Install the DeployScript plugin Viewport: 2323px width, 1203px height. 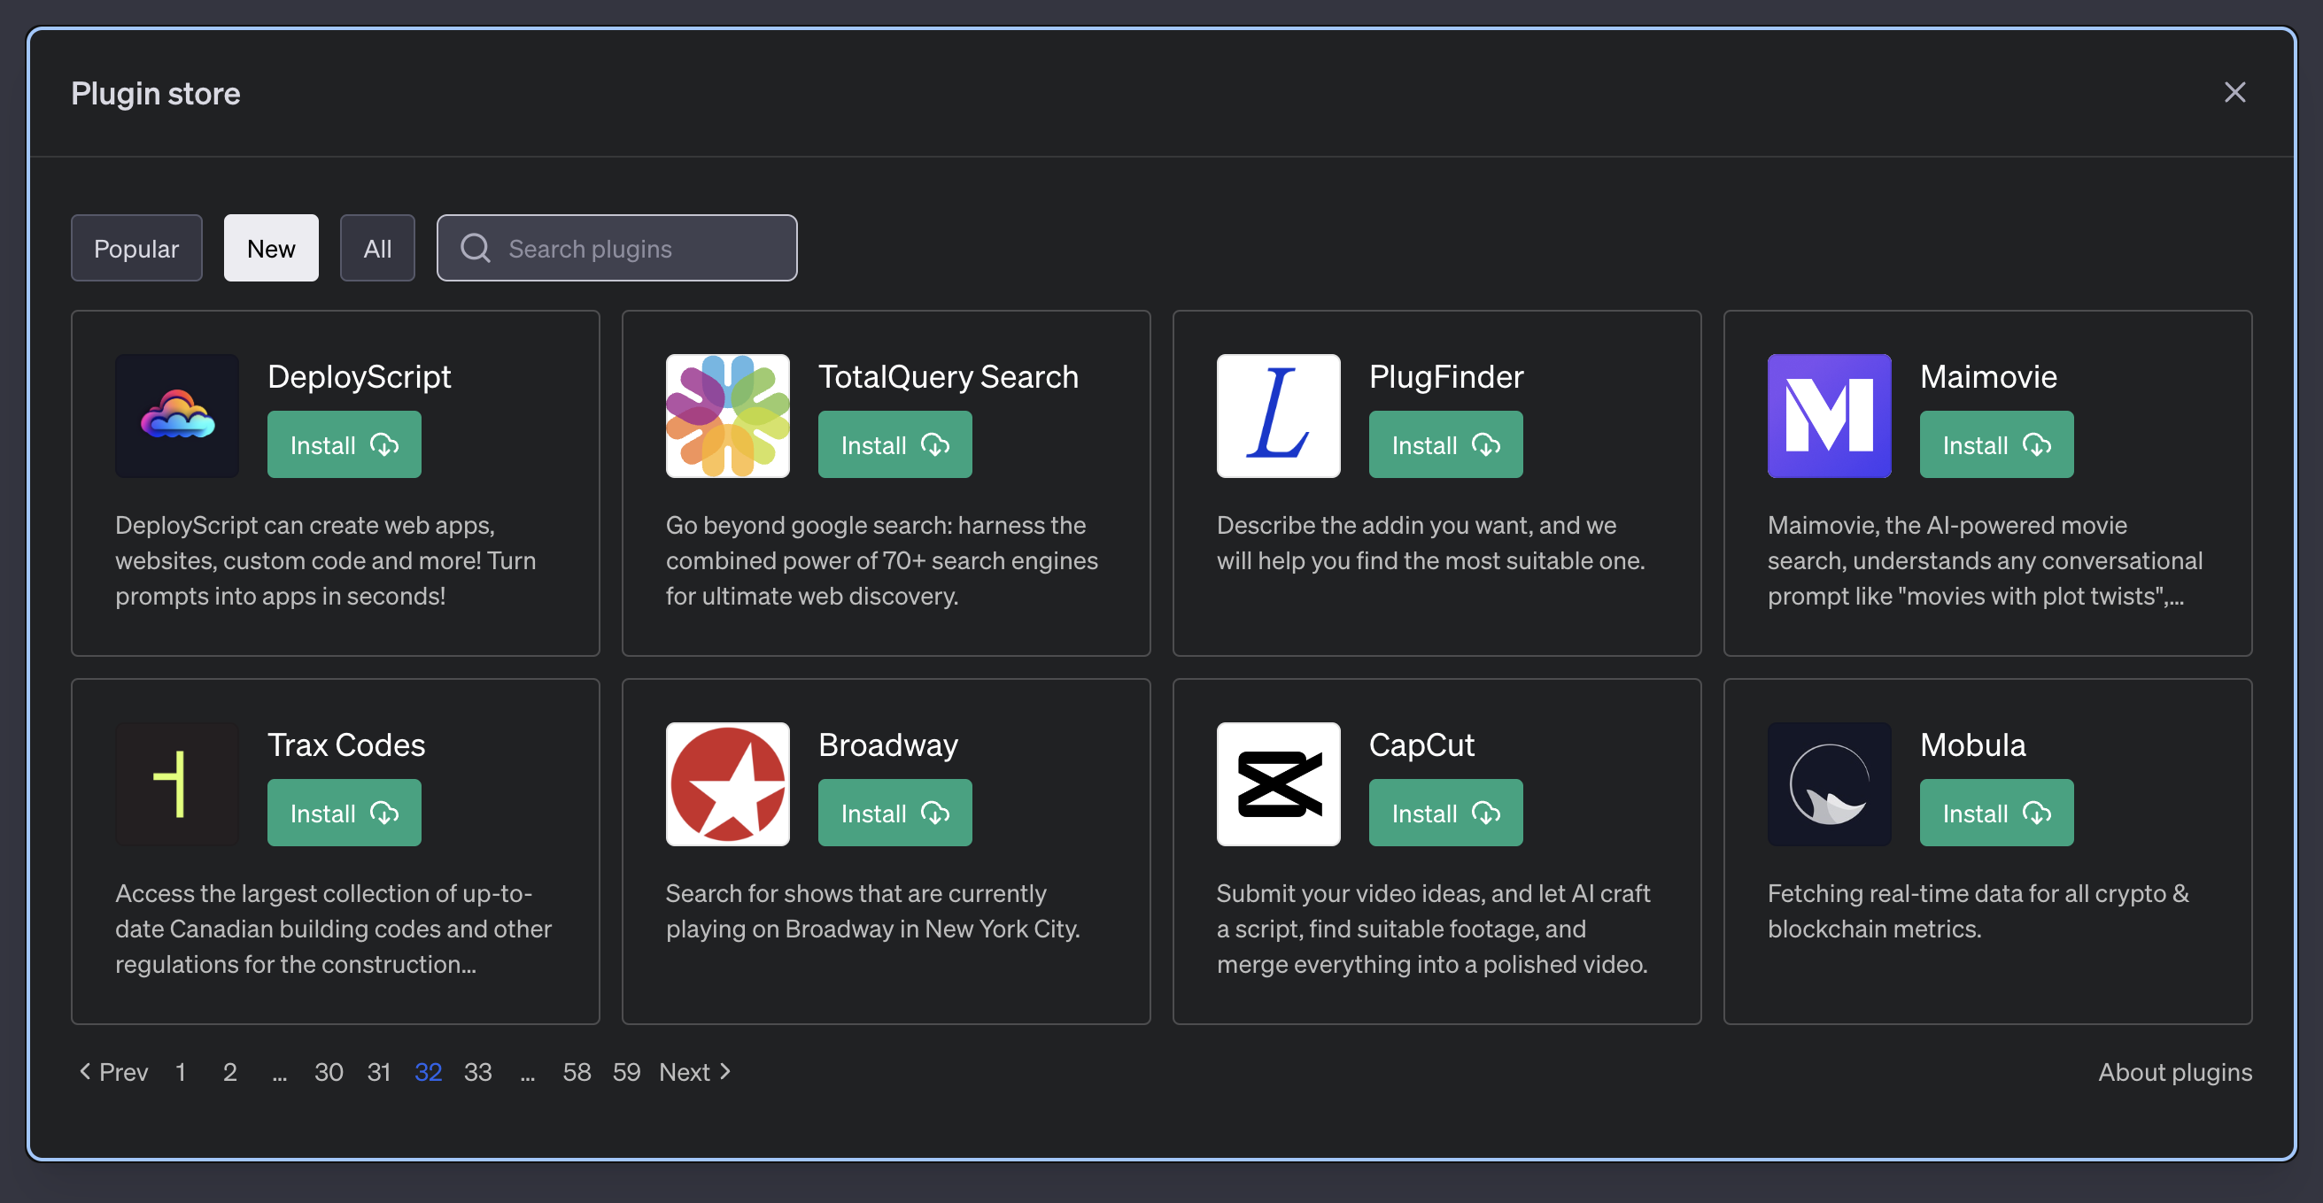coord(344,444)
